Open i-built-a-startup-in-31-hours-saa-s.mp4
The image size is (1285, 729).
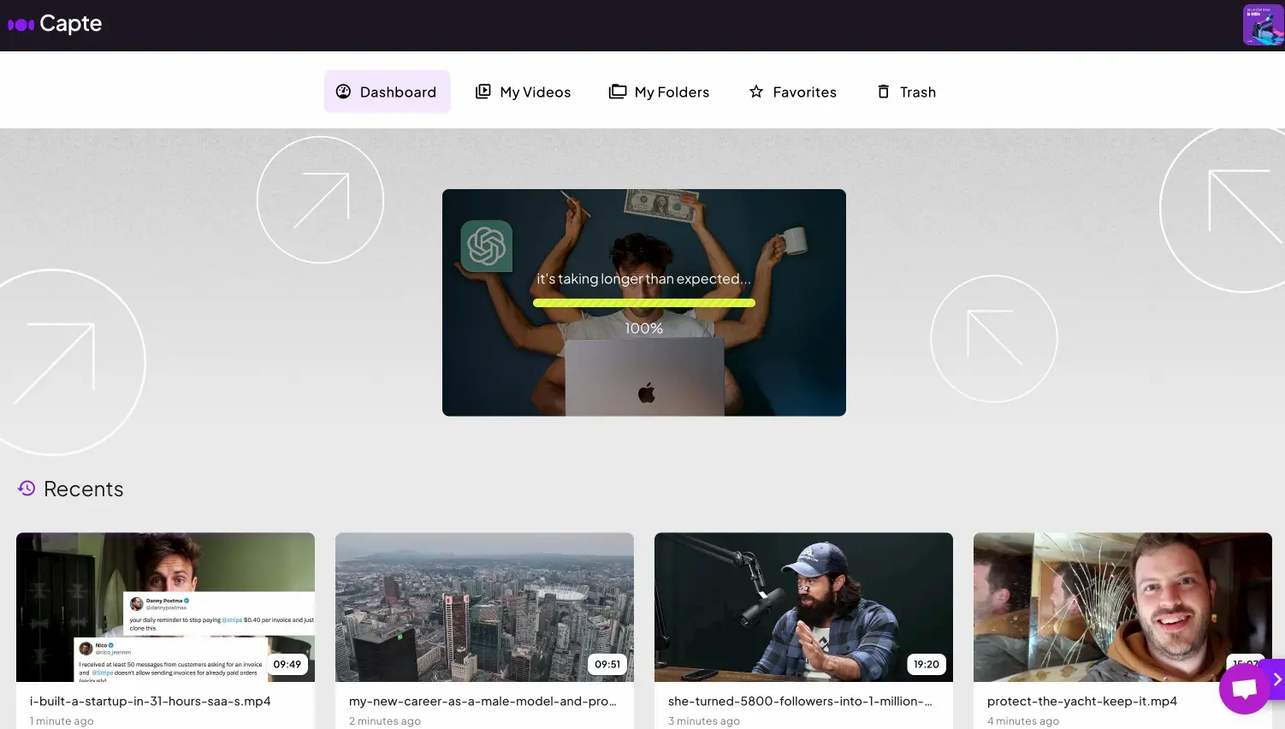[x=165, y=607]
